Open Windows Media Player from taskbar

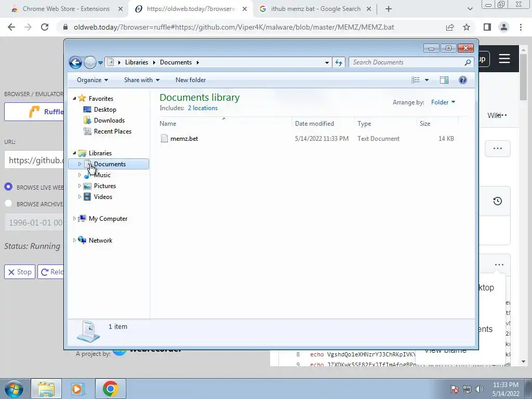click(x=78, y=389)
